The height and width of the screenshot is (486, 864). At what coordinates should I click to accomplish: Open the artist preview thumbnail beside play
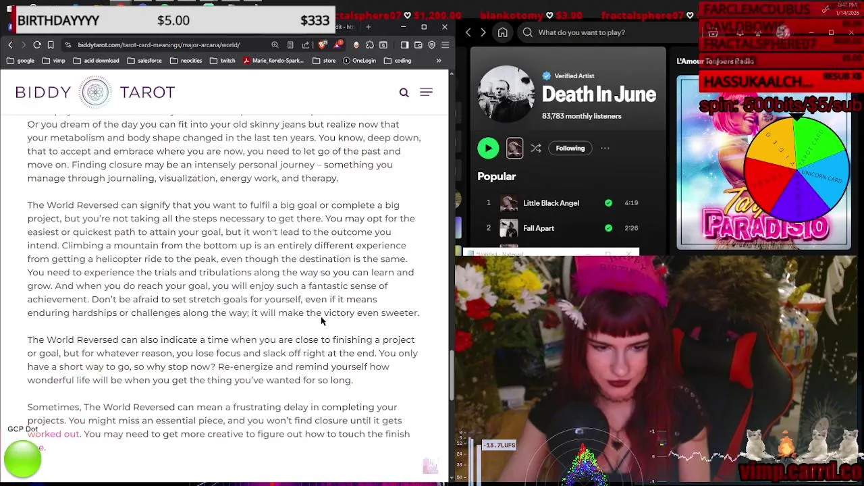tap(514, 148)
